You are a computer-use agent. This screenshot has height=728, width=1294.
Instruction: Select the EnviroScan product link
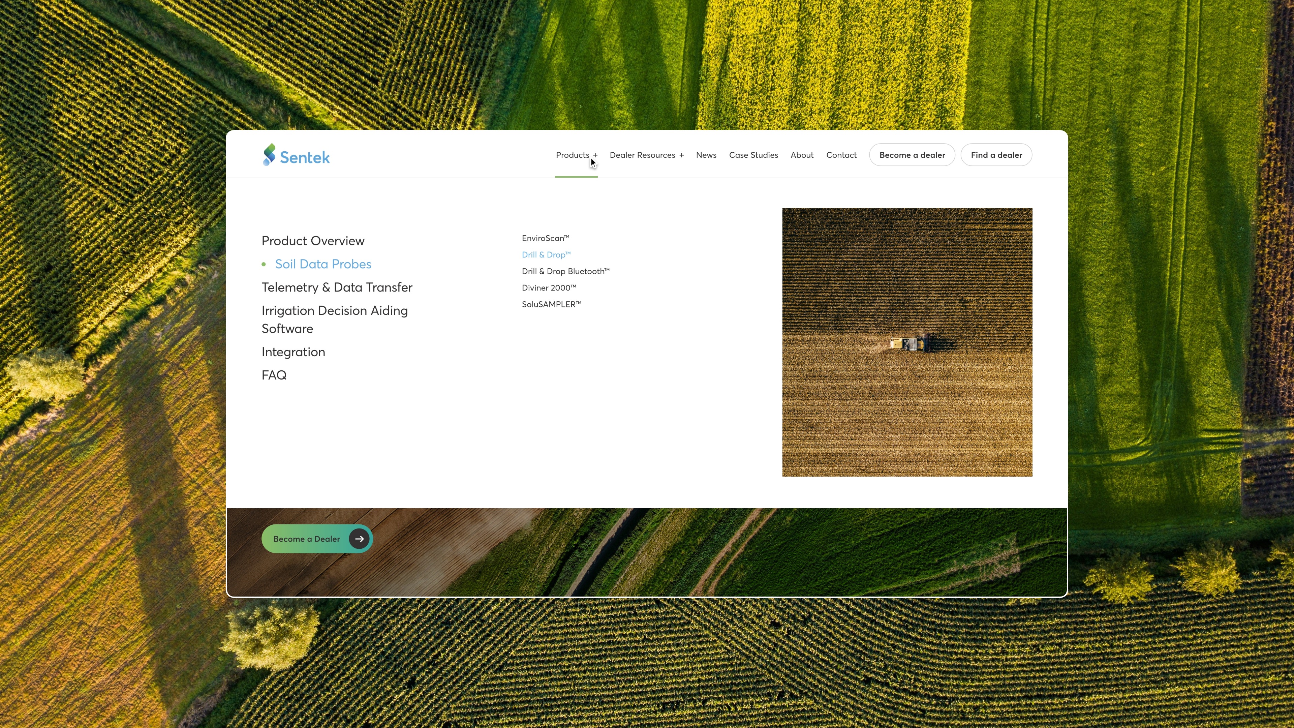pos(545,238)
